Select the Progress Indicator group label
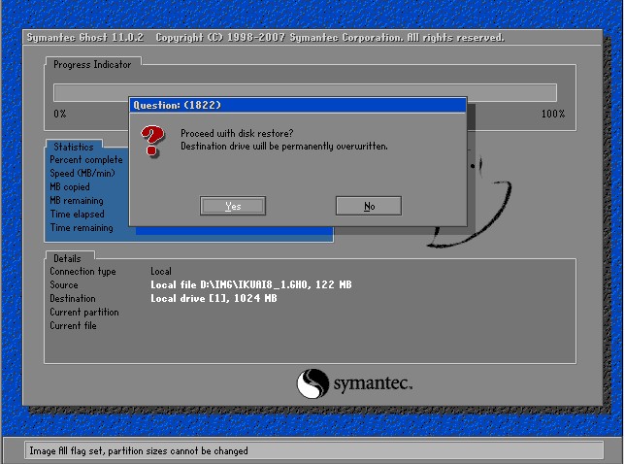The width and height of the screenshot is (625, 464). pyautogui.click(x=93, y=64)
